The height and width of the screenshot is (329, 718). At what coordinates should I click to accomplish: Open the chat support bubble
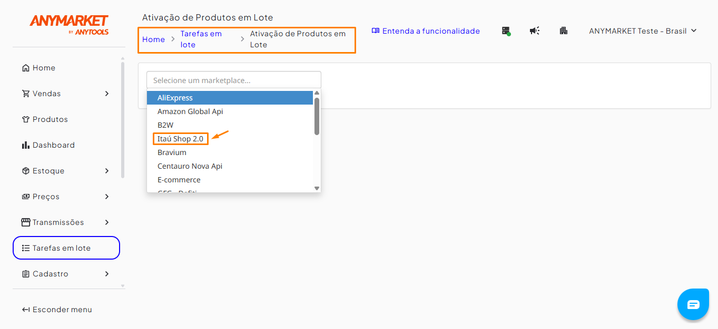pyautogui.click(x=693, y=304)
